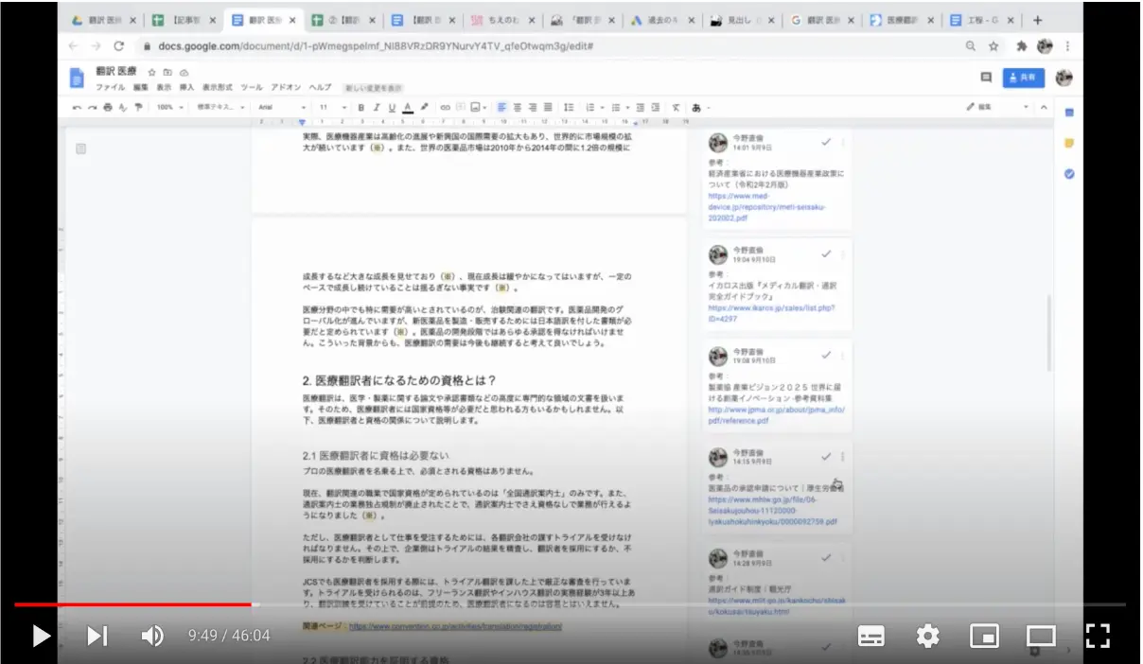The height and width of the screenshot is (664, 1143).
Task: Print the document
Action: [108, 107]
